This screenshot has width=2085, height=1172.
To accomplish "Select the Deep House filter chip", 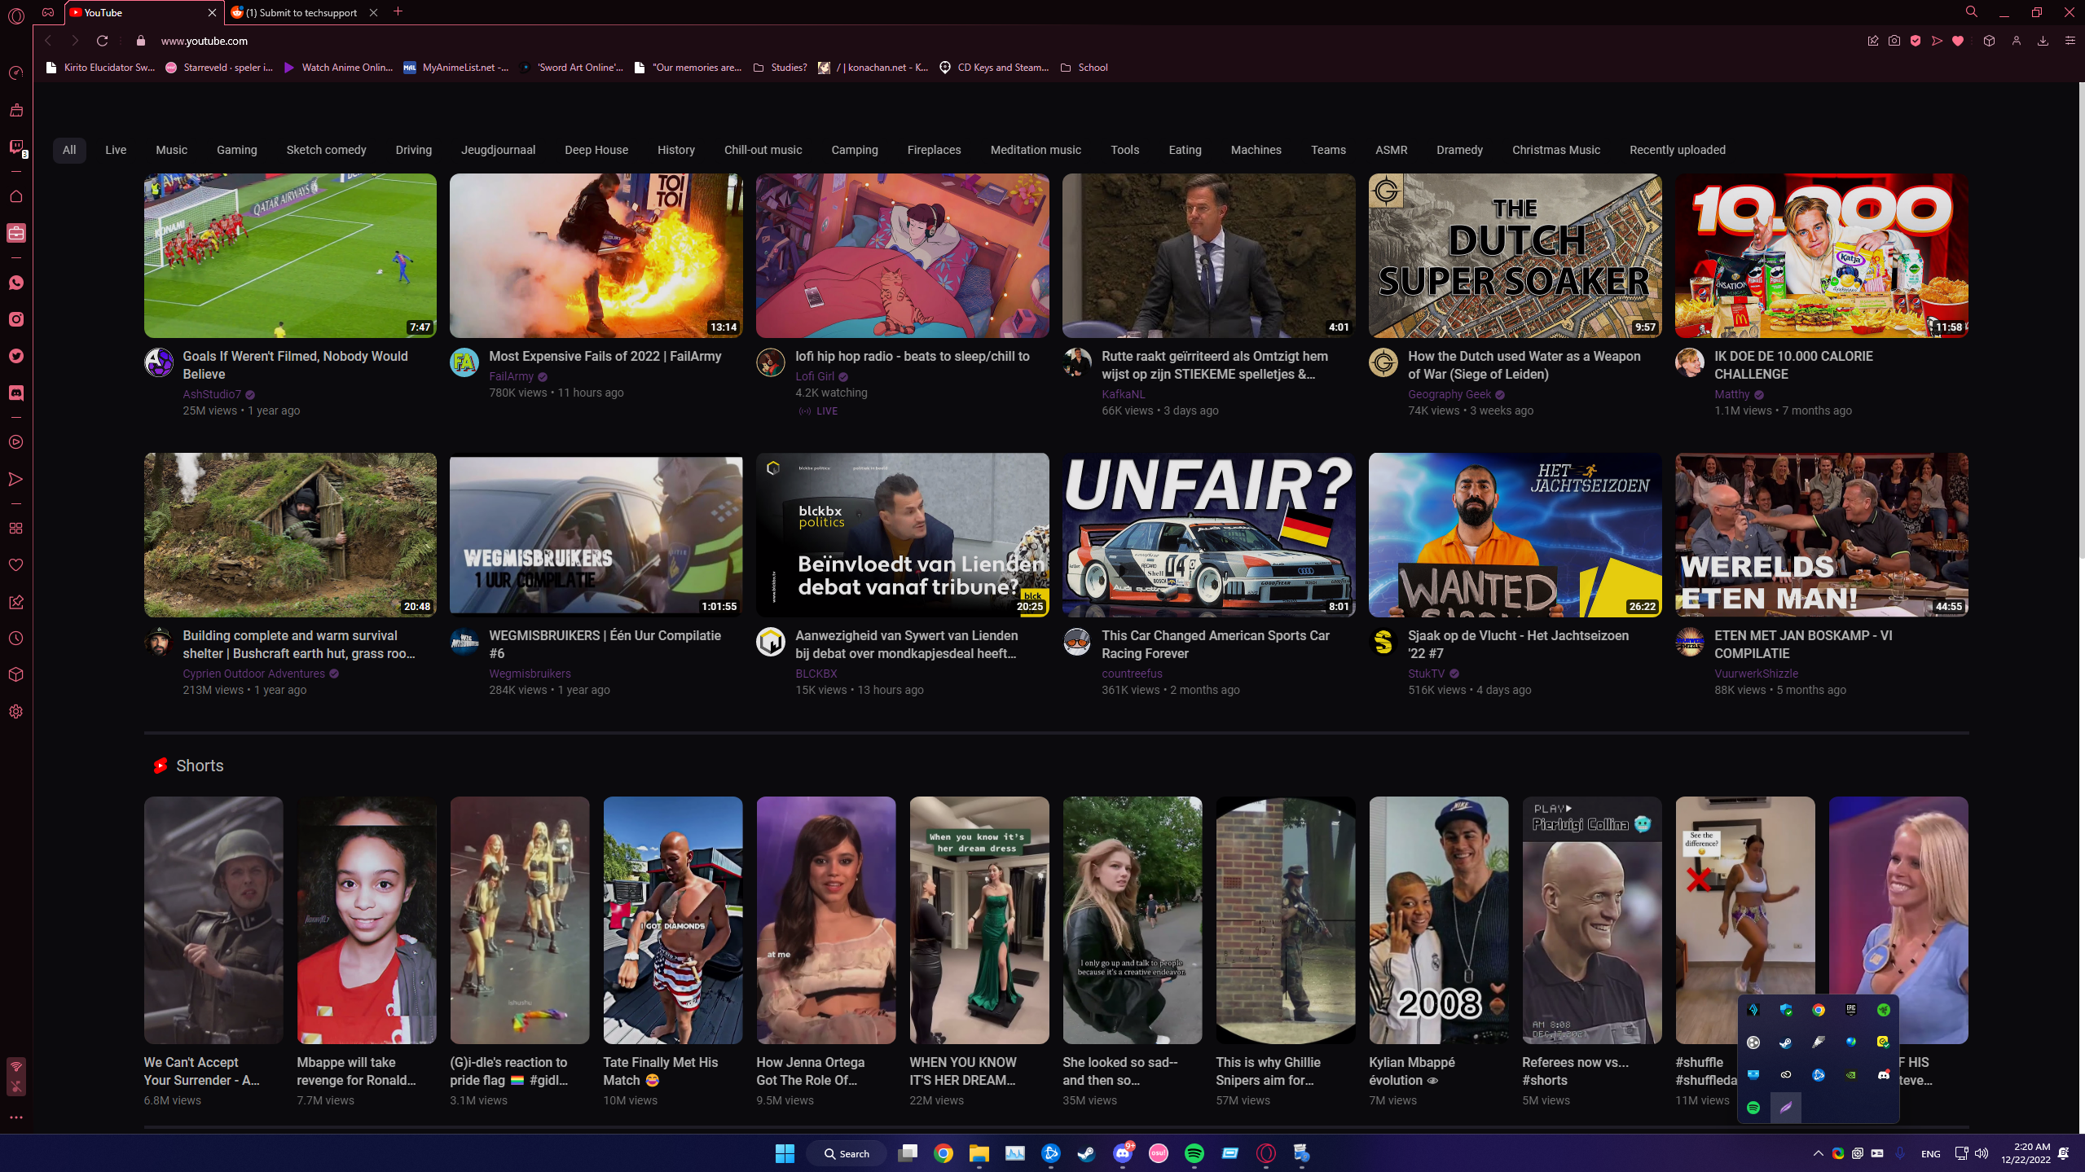I will click(x=596, y=150).
